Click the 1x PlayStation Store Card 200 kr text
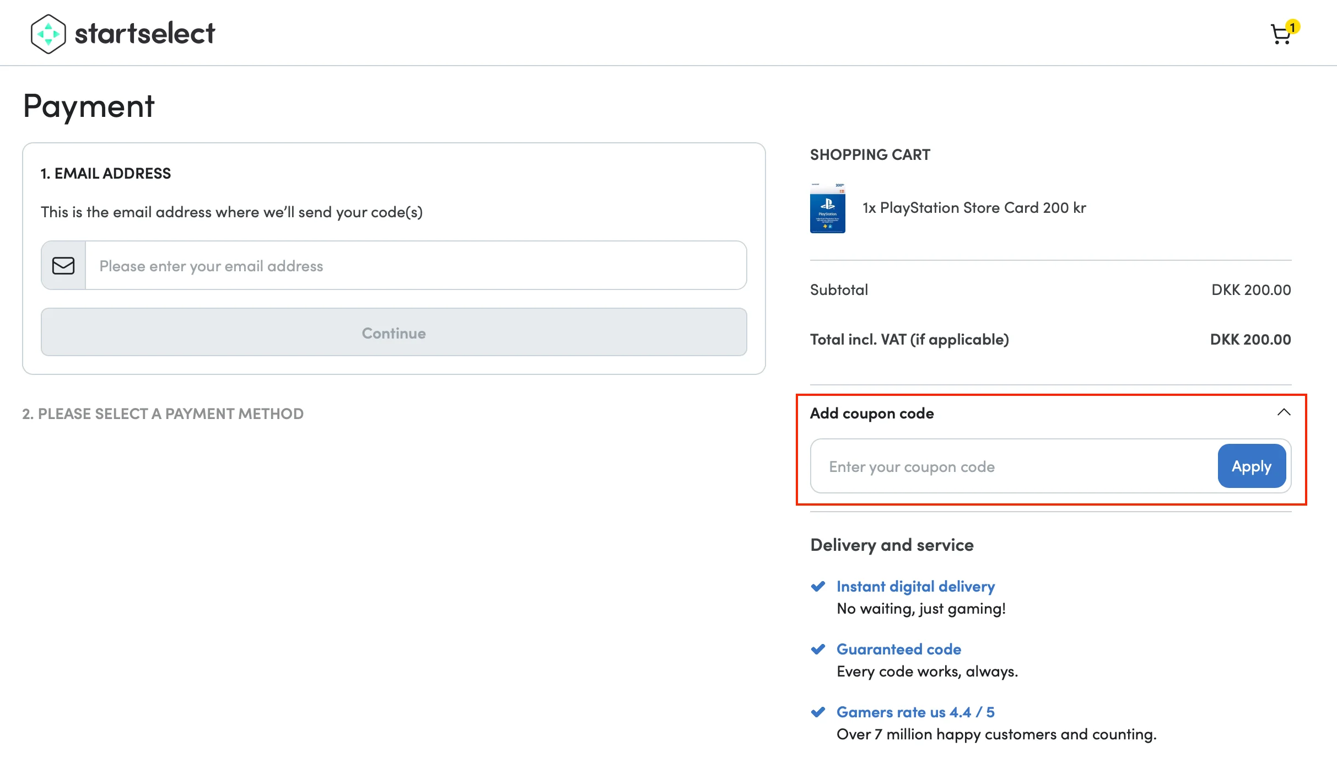The image size is (1337, 773). [974, 208]
